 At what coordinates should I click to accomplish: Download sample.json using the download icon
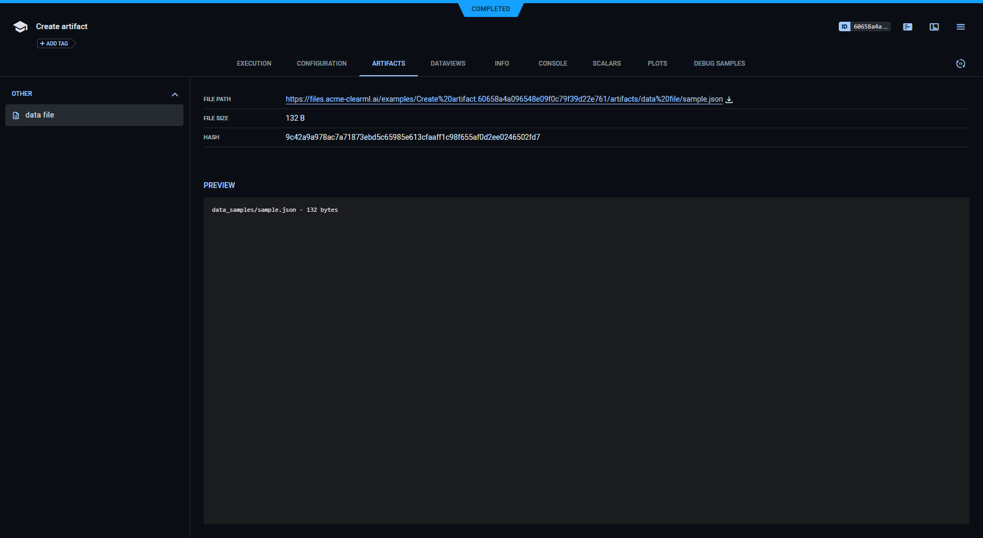pos(730,99)
